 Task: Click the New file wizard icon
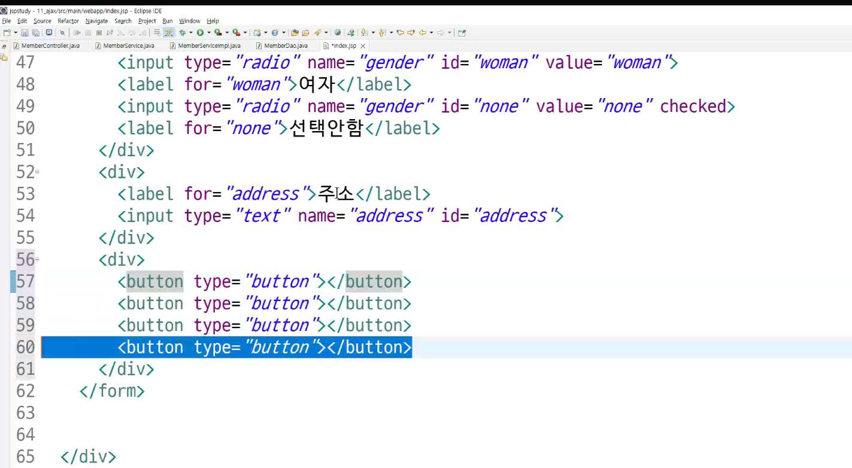tap(7, 32)
